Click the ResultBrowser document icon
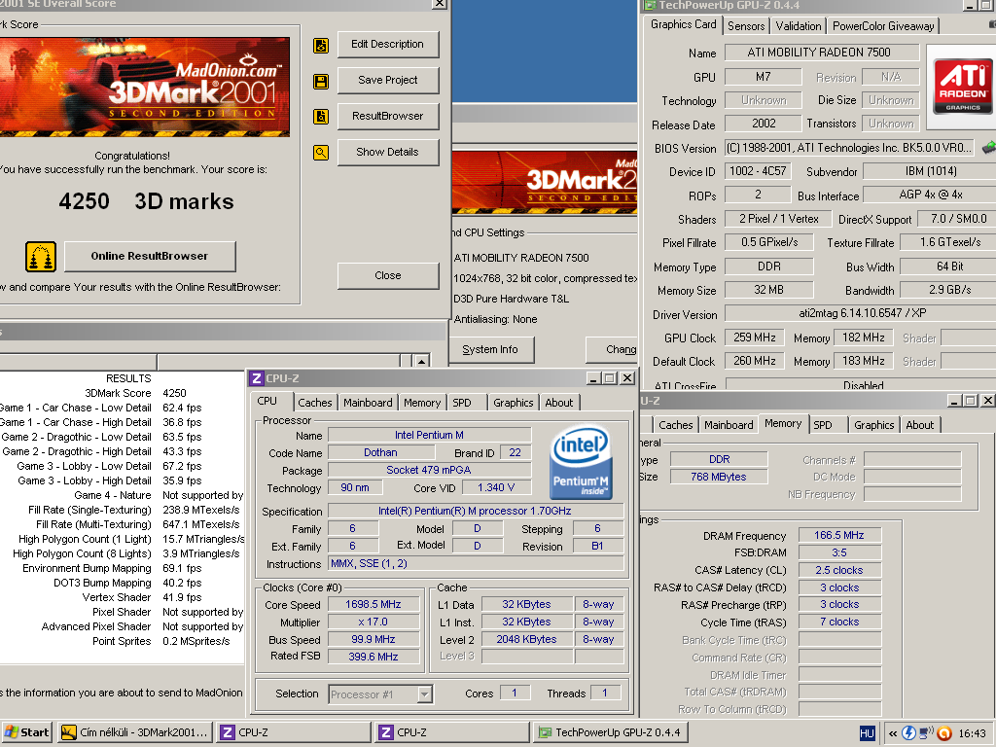The width and height of the screenshot is (996, 747). coord(321,117)
